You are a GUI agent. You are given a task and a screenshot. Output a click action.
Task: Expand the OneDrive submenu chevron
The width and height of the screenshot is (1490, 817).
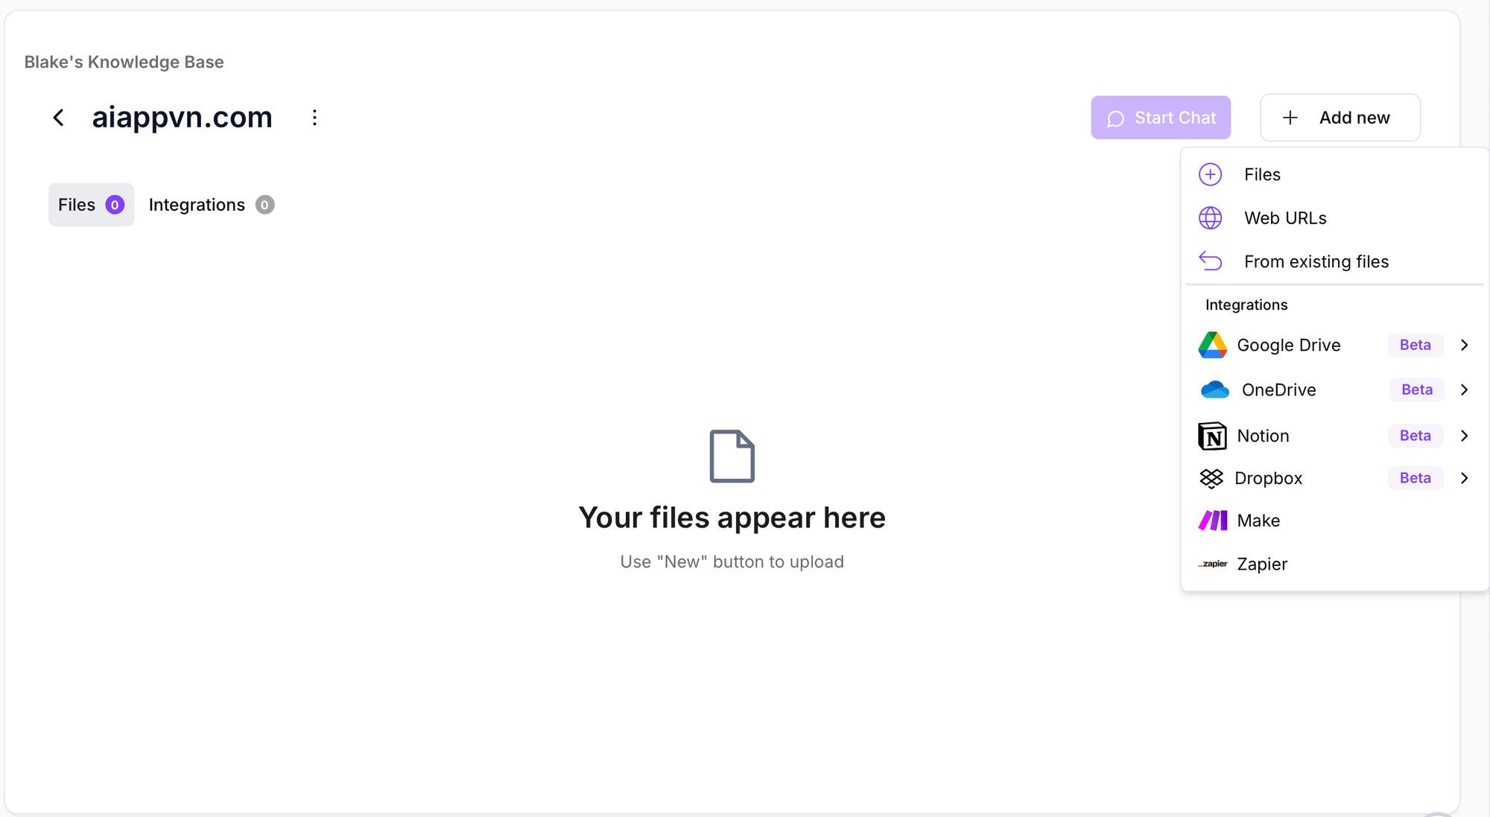pyautogui.click(x=1464, y=390)
